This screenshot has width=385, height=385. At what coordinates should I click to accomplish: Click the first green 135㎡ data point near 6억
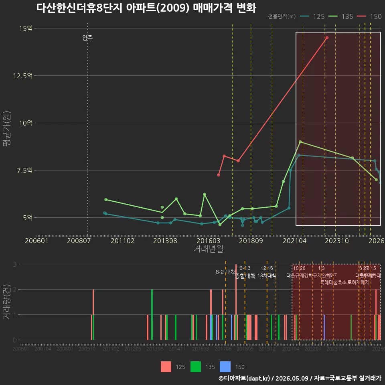pyautogui.click(x=106, y=200)
